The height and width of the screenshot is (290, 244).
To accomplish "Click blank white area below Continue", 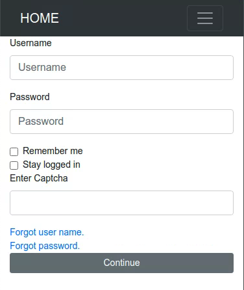I will [x=121, y=282].
